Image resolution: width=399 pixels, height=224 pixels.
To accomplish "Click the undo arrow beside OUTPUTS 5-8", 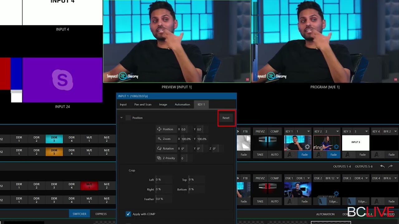I will tap(382, 166).
